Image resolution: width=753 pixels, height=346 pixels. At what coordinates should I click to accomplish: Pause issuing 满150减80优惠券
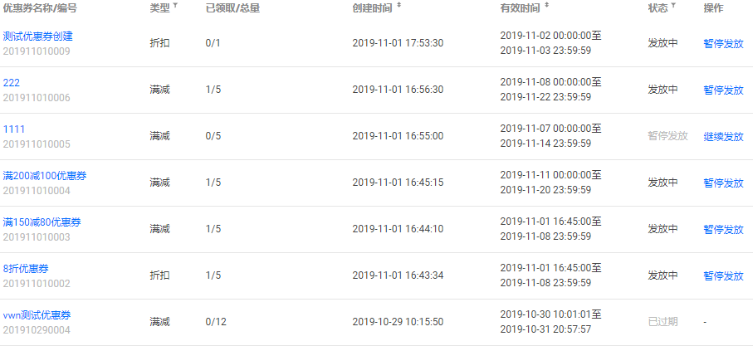coord(723,229)
